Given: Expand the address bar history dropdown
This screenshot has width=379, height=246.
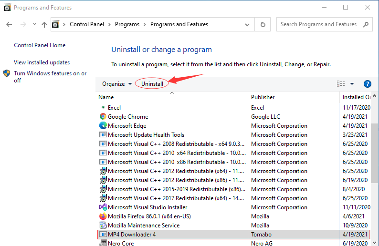Looking at the screenshot, I should [247, 25].
